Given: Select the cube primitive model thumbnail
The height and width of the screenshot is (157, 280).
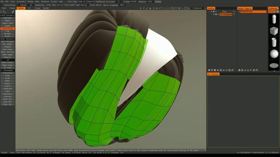Looking at the screenshot, I should (x=274, y=31).
